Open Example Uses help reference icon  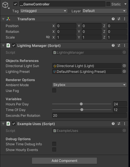113,124
